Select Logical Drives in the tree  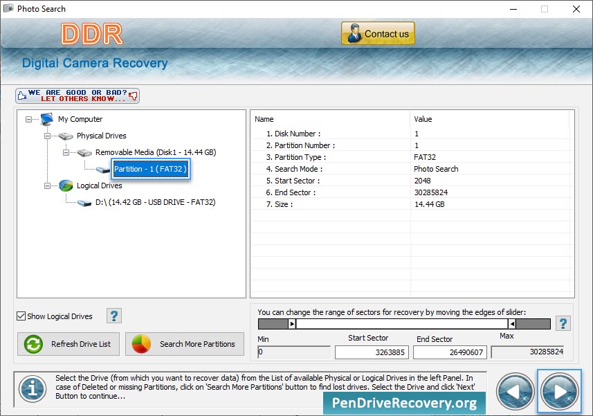tap(99, 186)
